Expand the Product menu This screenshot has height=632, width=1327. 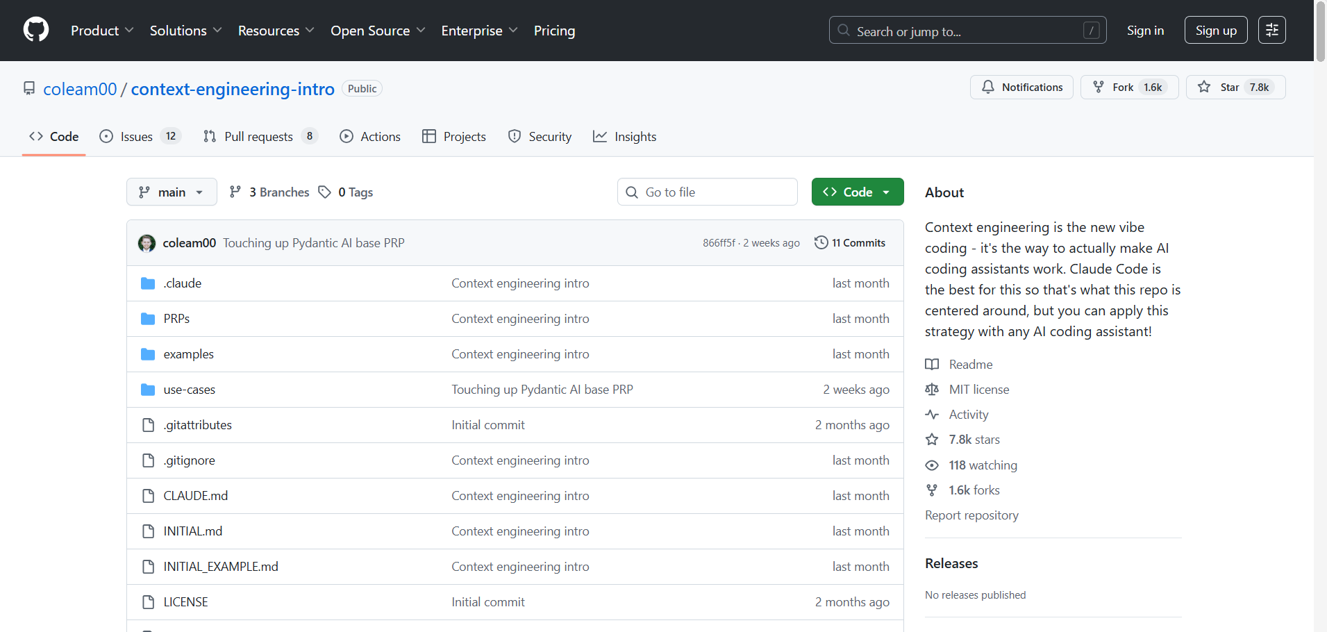point(102,31)
